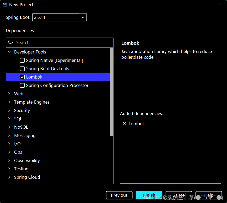The image size is (227, 203).
Task: Open the Spring Boot version dropdown
Action: (x=60, y=17)
